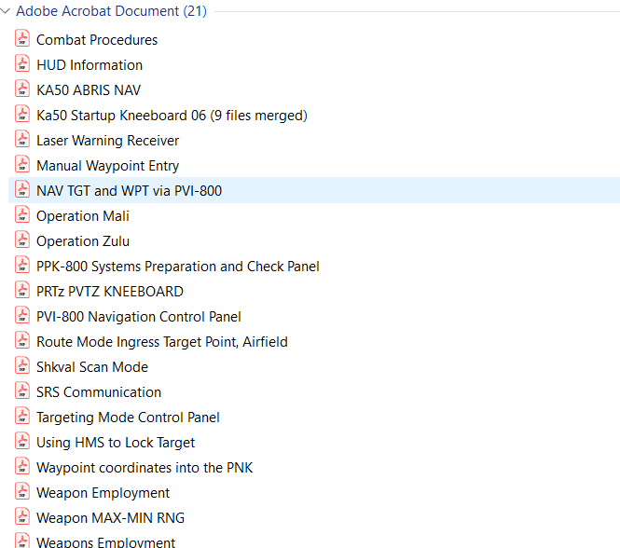Select the Manual Waypoint Entry file
This screenshot has width=620, height=548.
(107, 166)
